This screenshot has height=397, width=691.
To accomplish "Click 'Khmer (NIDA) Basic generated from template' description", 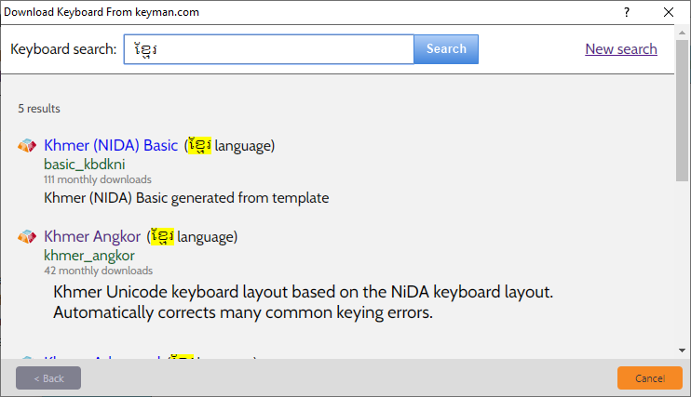I will pyautogui.click(x=186, y=198).
